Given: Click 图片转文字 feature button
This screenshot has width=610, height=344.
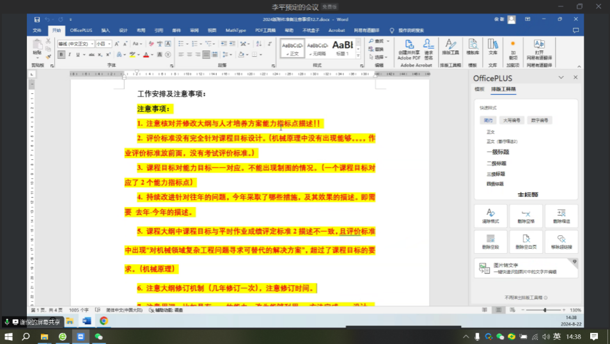Looking at the screenshot, I should [x=526, y=268].
